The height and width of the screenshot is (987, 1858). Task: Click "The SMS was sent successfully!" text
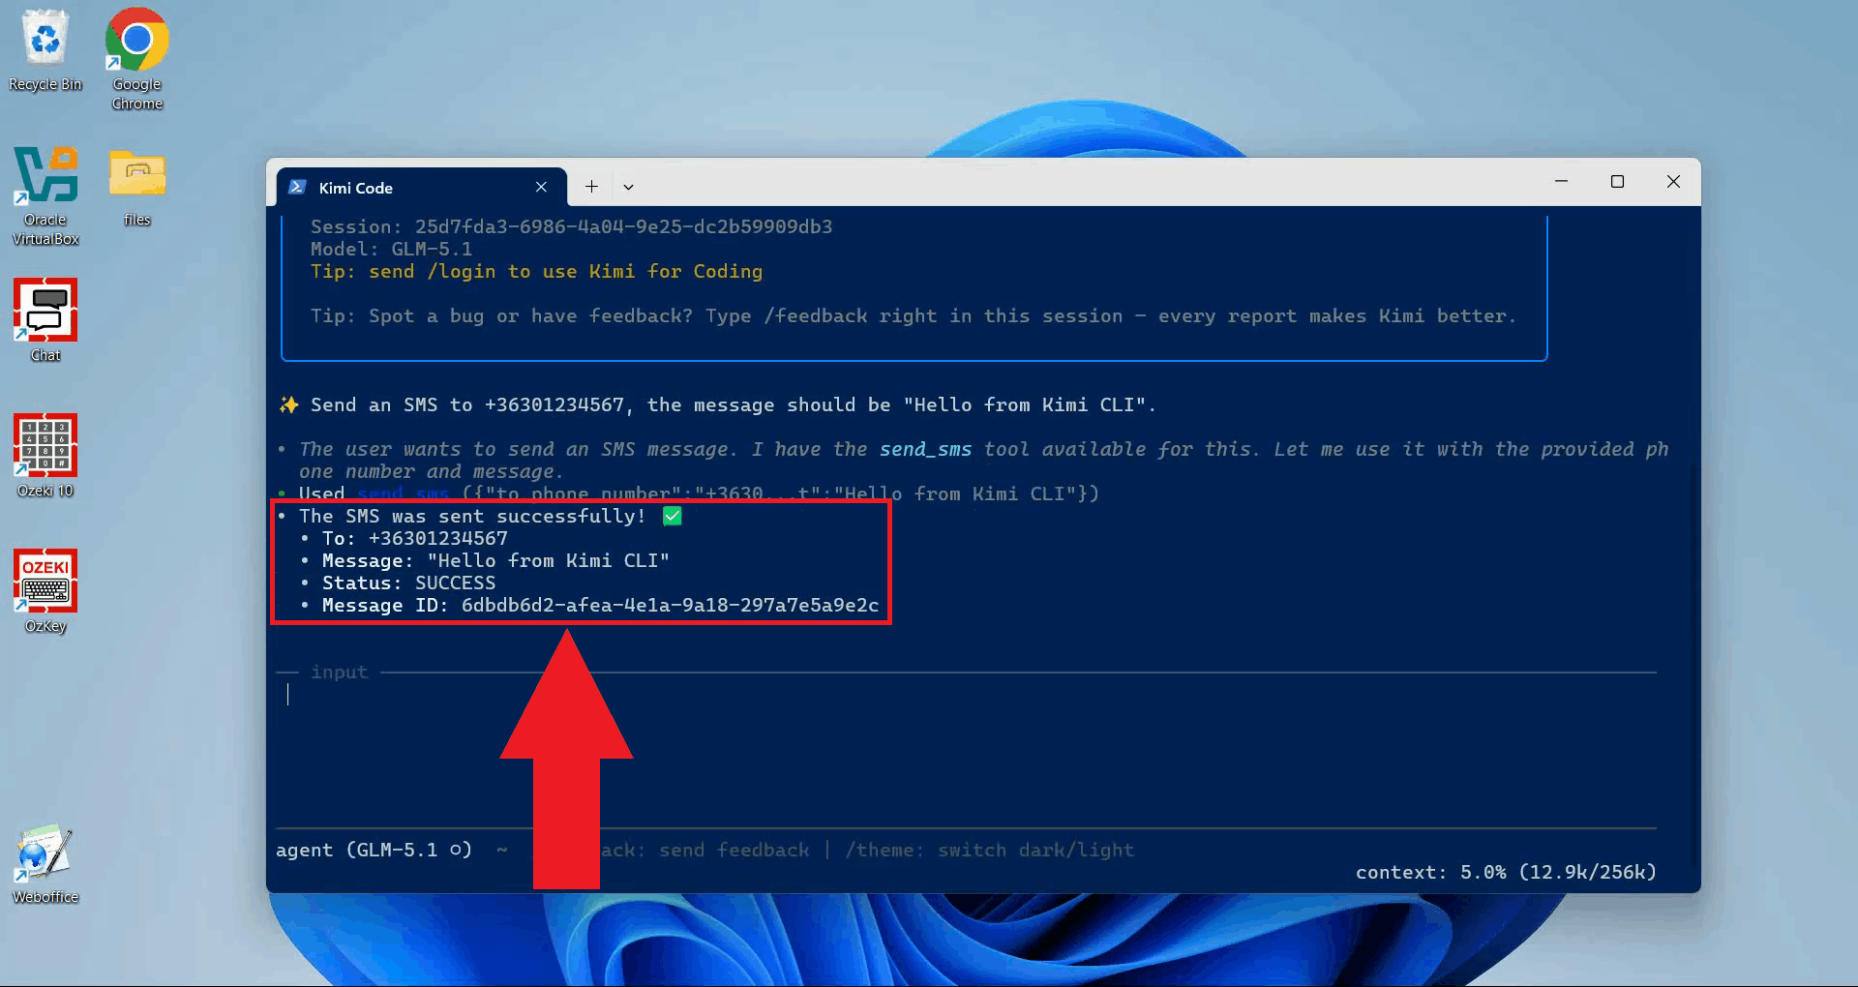click(471, 516)
